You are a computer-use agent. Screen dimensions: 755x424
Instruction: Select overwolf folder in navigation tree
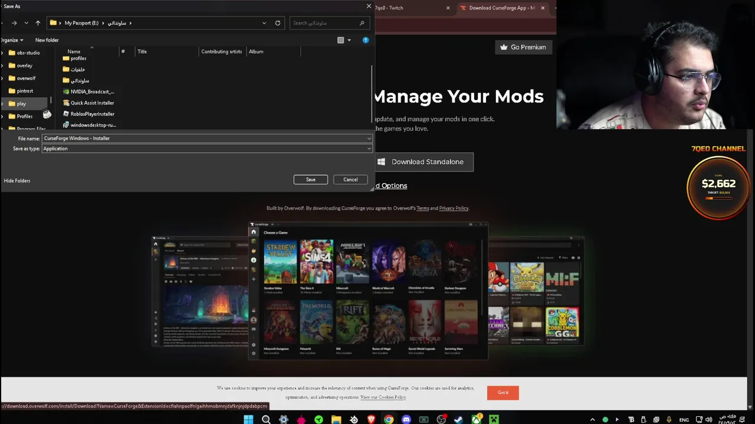click(x=22, y=78)
